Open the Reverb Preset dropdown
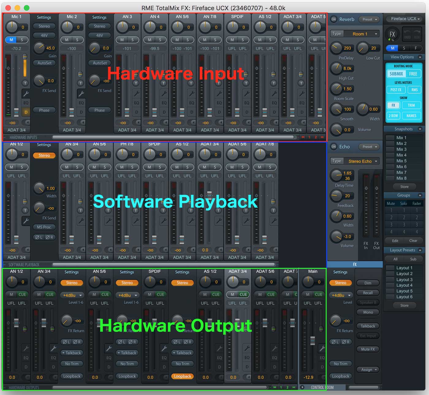Viewport: 429px width, 395px height. pyautogui.click(x=369, y=19)
